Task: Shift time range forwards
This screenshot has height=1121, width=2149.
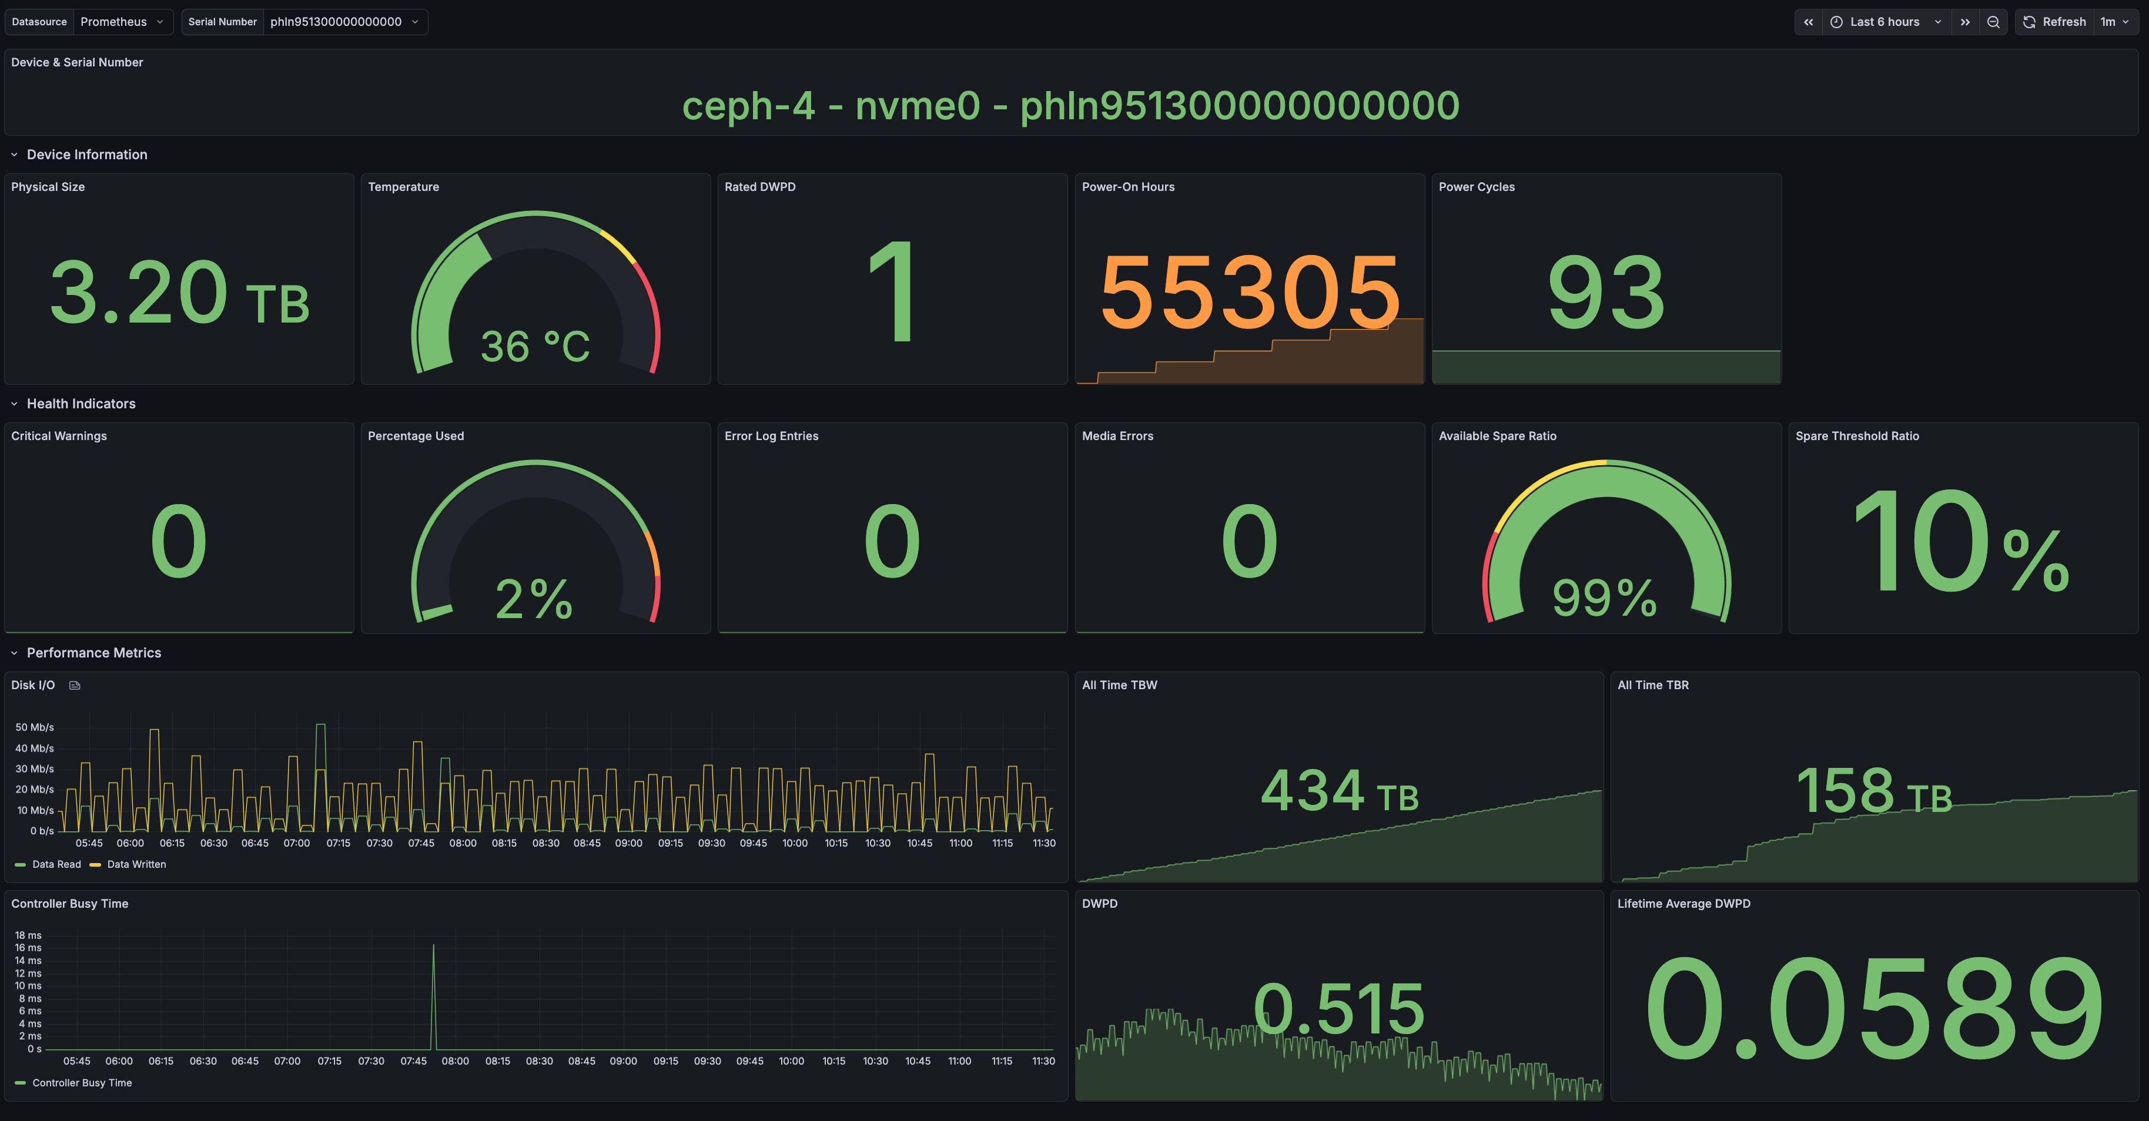Action: [x=1966, y=22]
